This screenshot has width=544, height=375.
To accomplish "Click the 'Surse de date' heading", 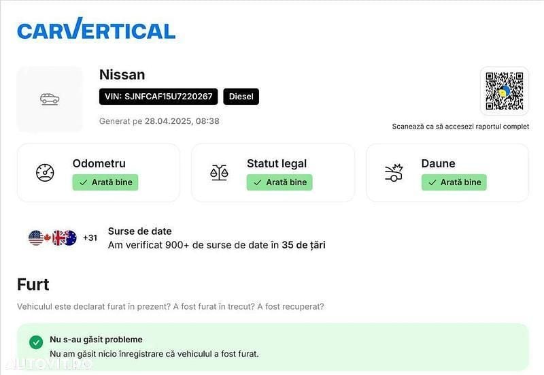I will (140, 231).
